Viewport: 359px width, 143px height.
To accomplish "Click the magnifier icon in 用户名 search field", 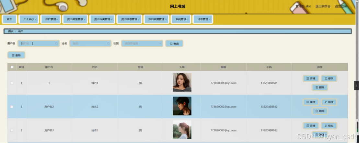I will [x=56, y=43].
